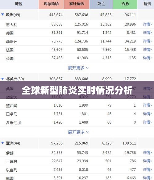The width and height of the screenshot is (154, 180).
Task: Expand more North American countries with 展开更多
Action: (x=78, y=132)
